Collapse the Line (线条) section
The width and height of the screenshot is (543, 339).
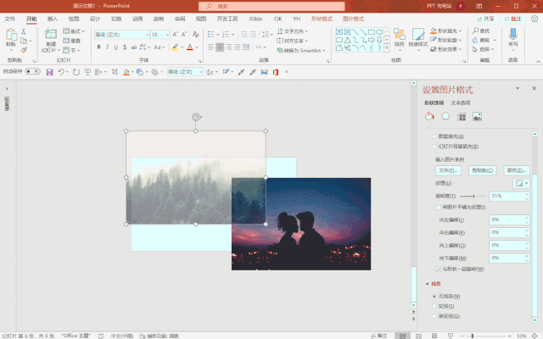point(427,283)
